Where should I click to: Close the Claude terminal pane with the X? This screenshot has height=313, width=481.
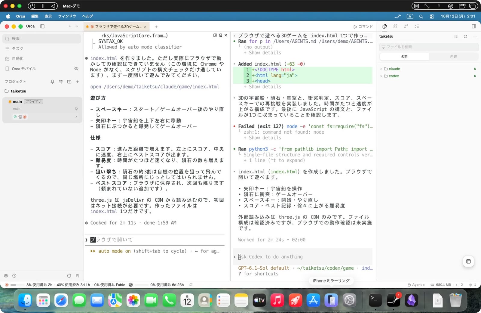(x=226, y=35)
